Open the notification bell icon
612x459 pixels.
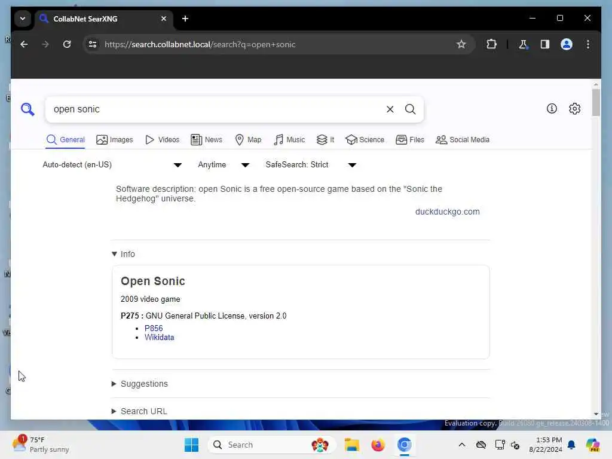571,445
